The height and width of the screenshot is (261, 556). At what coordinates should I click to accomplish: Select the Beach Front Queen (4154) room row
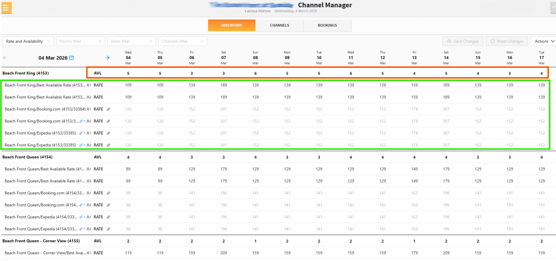(x=27, y=157)
